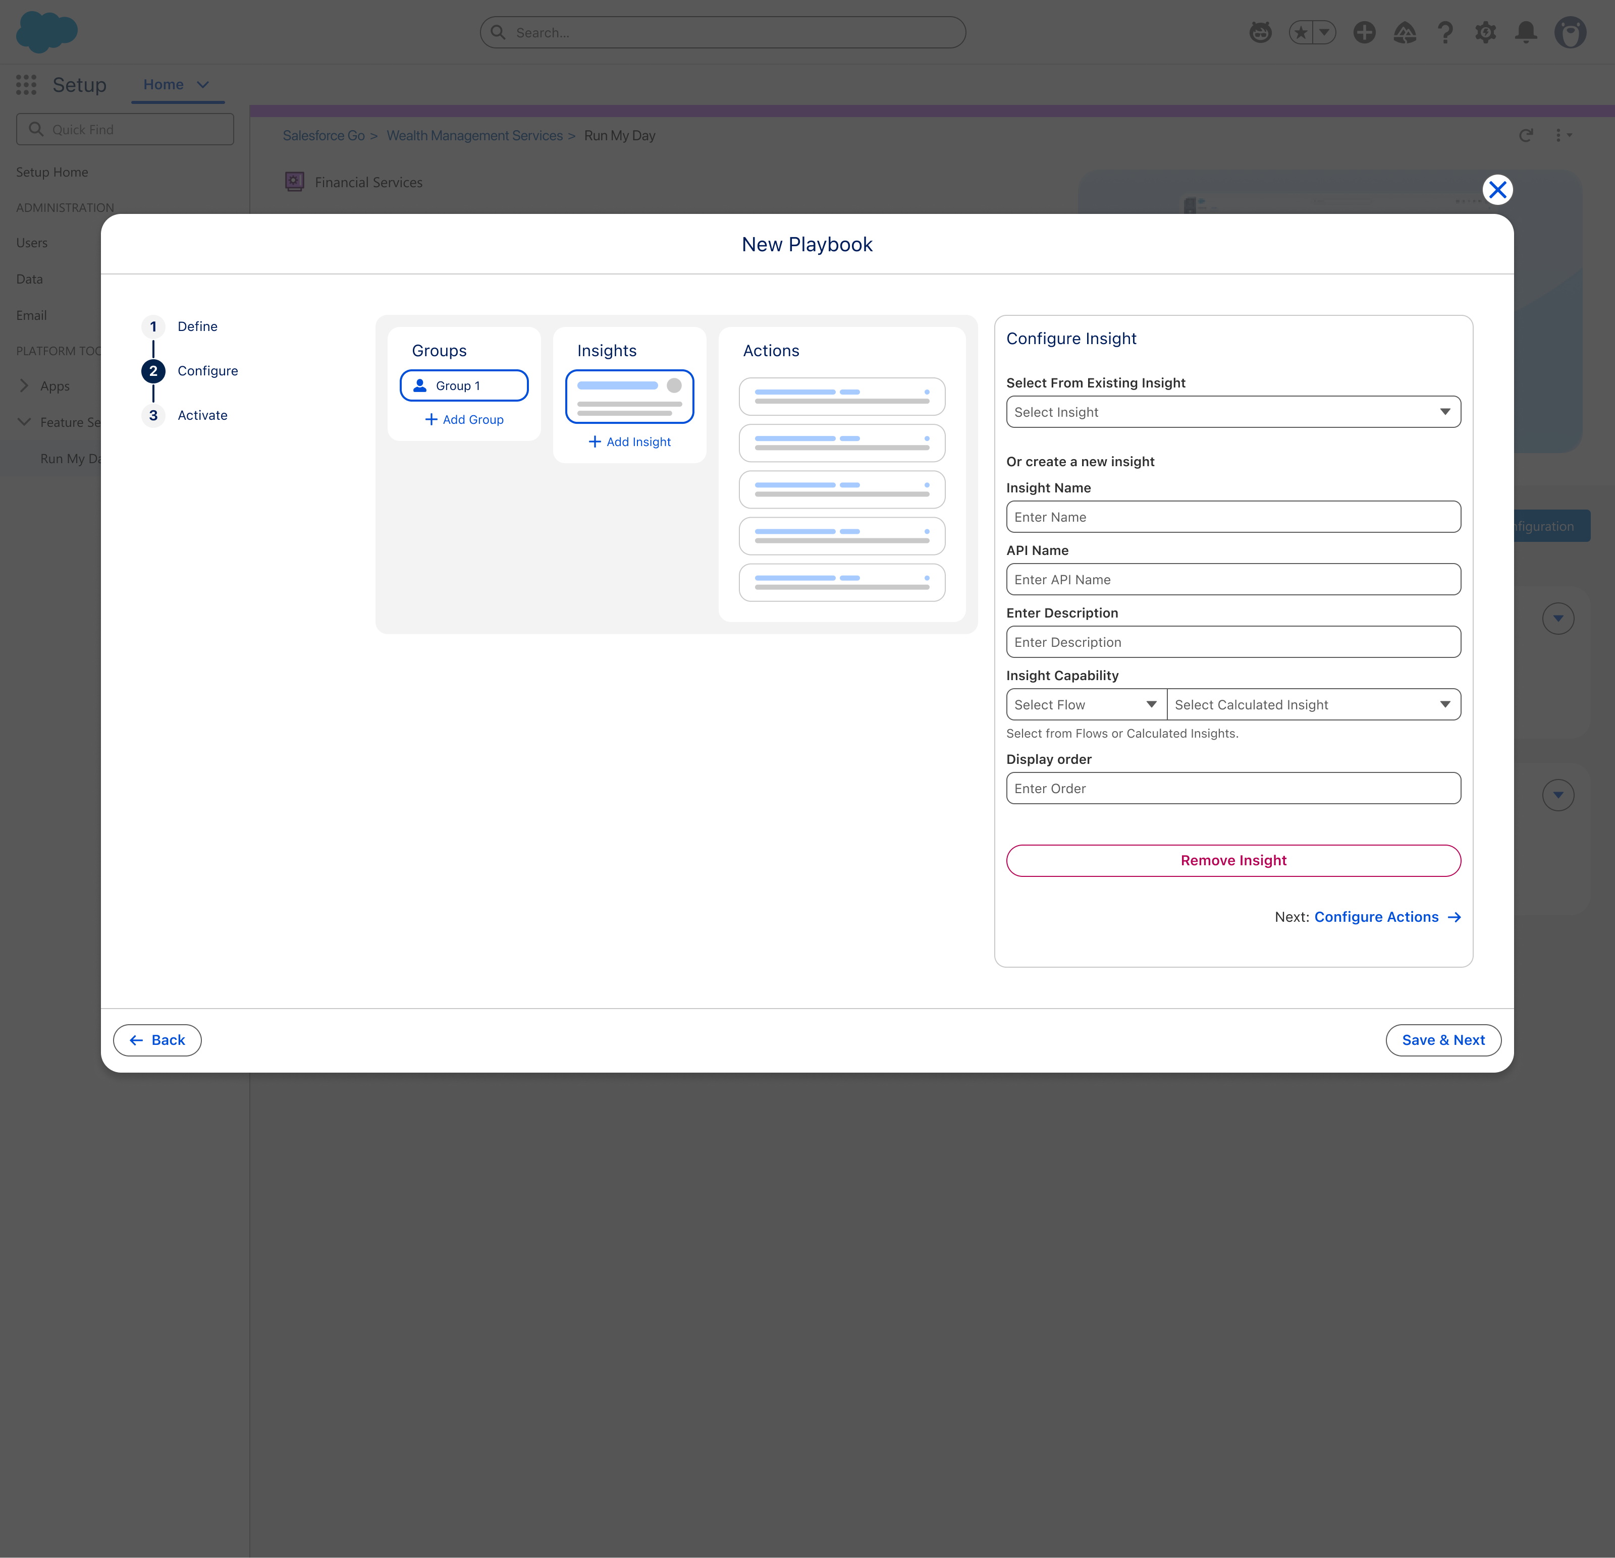Open the App Launcher grid icon
The width and height of the screenshot is (1615, 1558).
click(x=26, y=84)
